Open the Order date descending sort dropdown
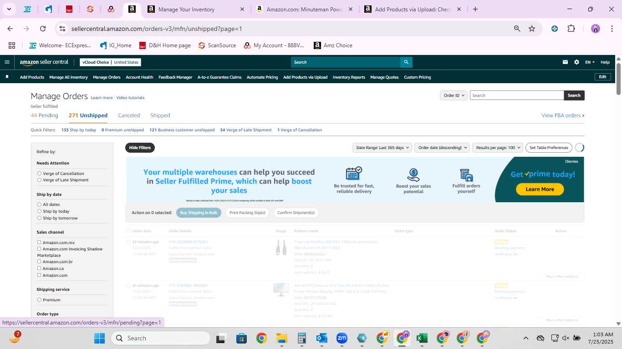The width and height of the screenshot is (622, 349). [442, 148]
